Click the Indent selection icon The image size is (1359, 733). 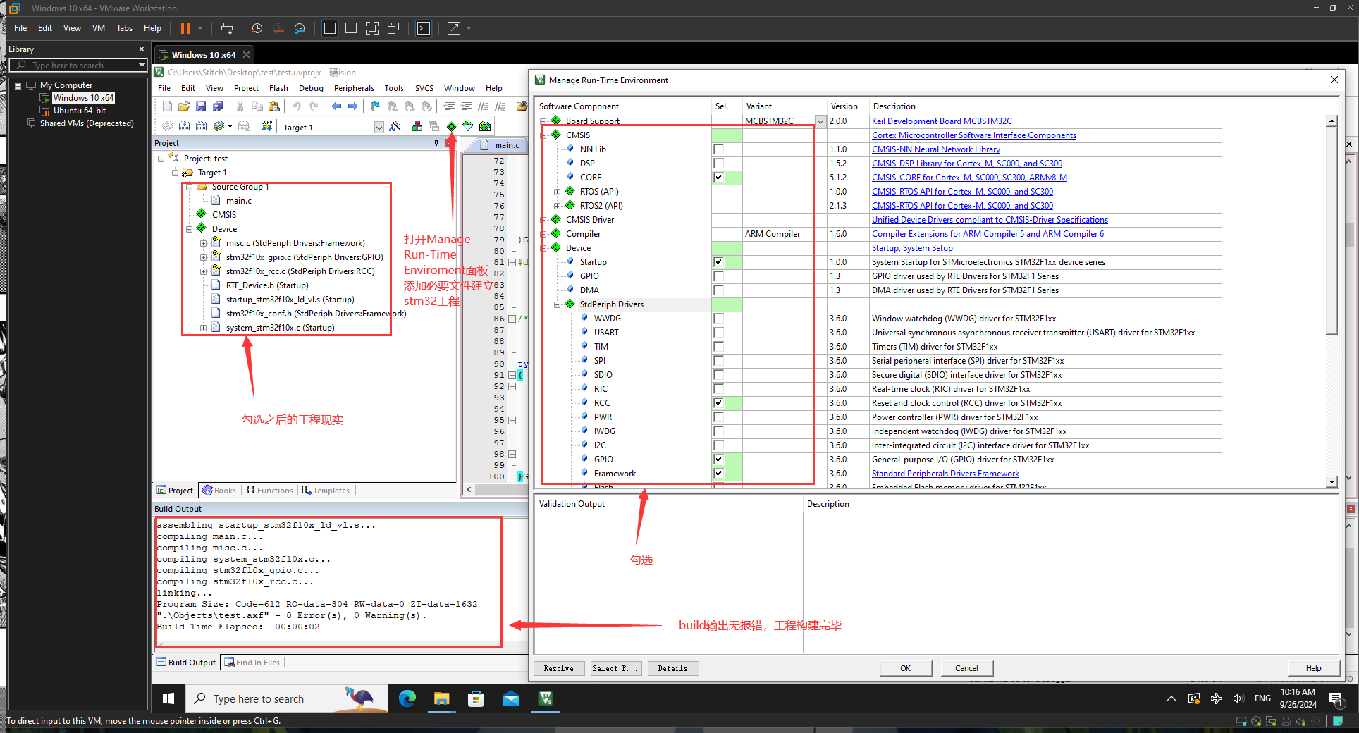pos(449,106)
